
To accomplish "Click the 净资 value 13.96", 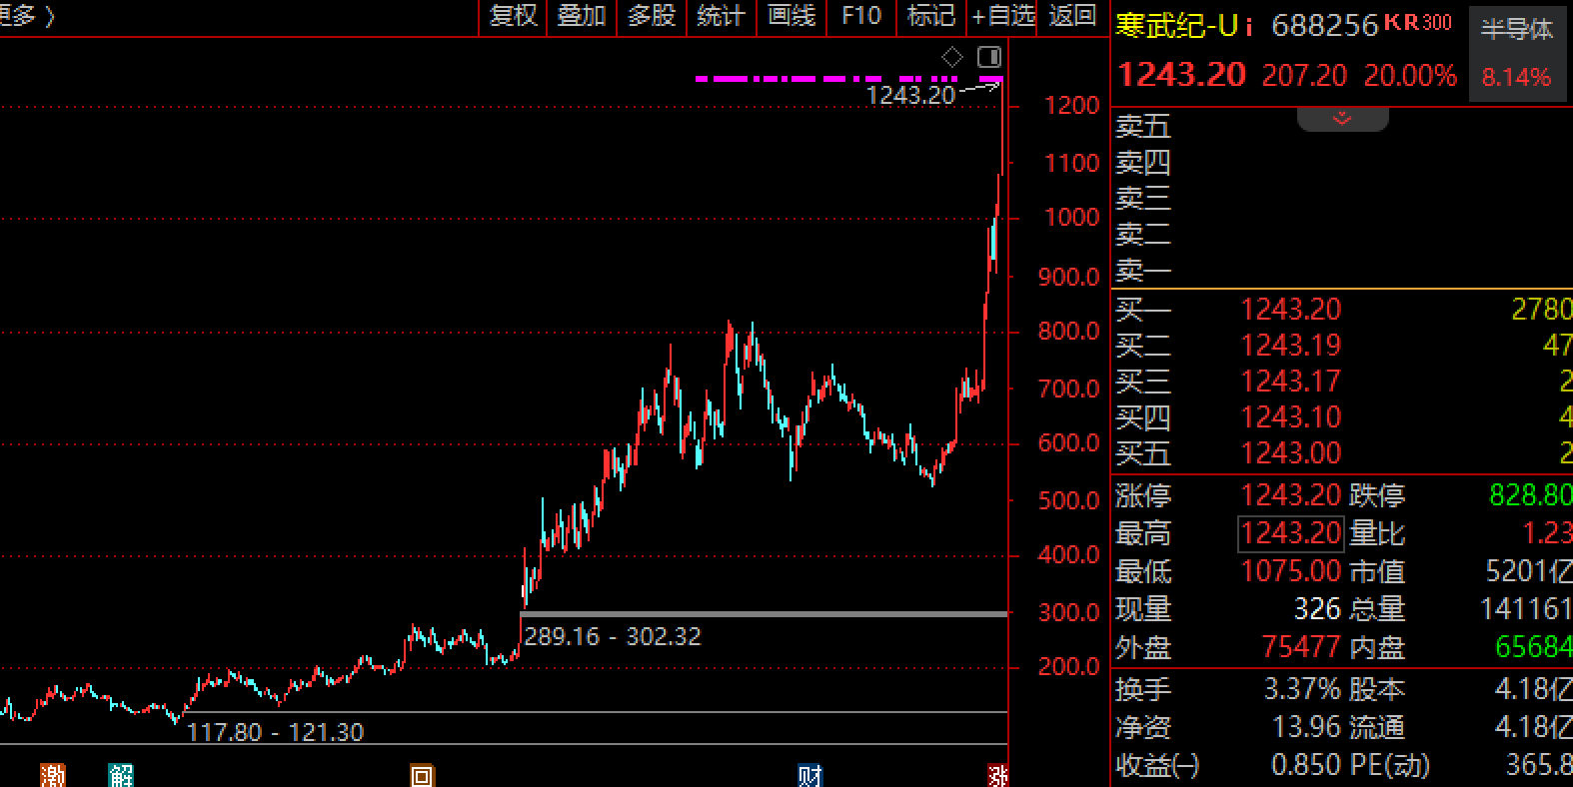I will [1306, 727].
